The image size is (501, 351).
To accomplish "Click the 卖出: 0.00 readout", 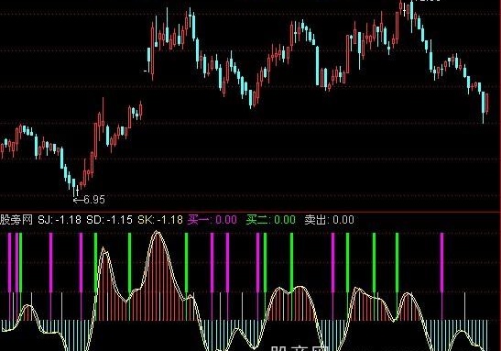I will (x=330, y=220).
